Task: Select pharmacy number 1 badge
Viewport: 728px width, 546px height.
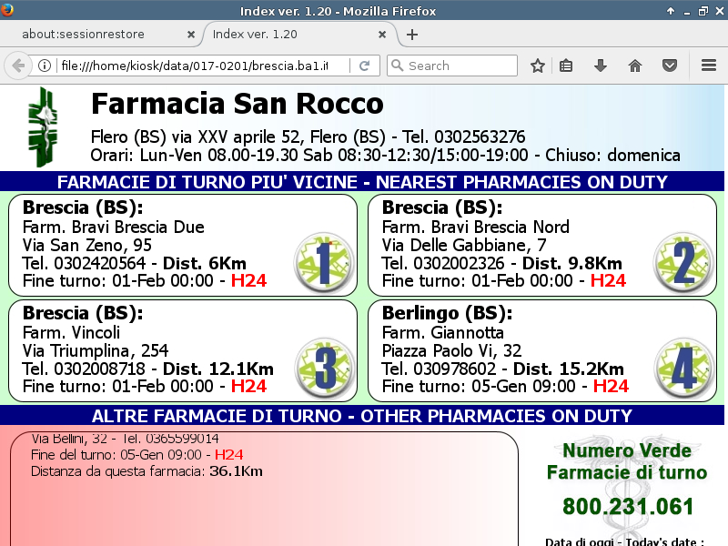Action: (322, 259)
